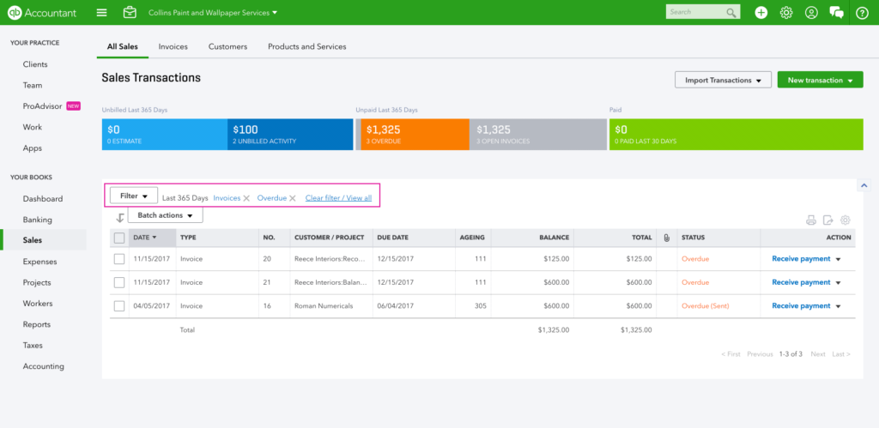This screenshot has height=428, width=879.
Task: Select checkbox for invoice number 20
Action: pyautogui.click(x=119, y=259)
